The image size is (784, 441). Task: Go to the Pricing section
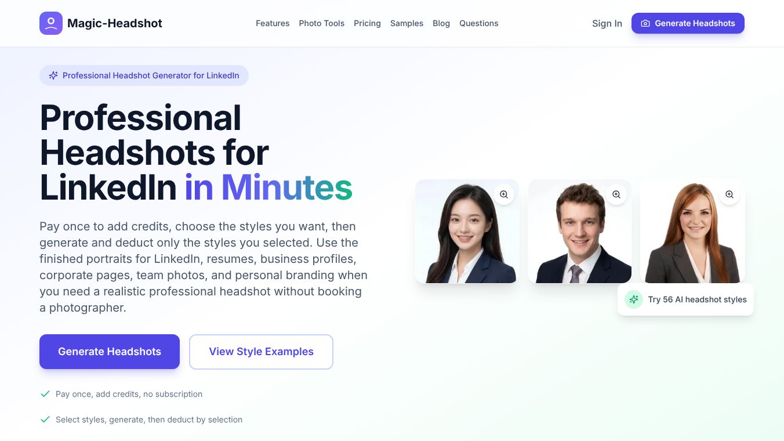point(367,23)
